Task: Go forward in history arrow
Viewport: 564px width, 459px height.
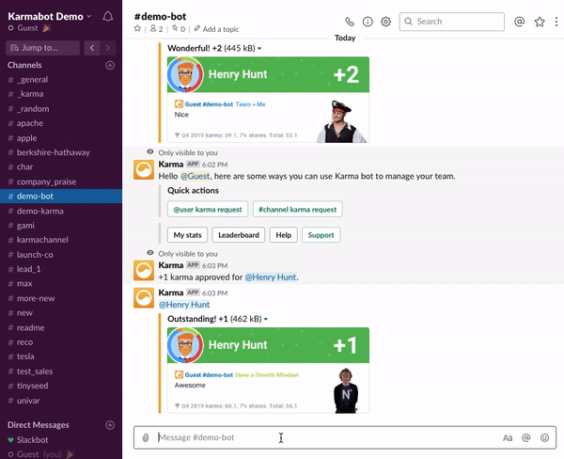Action: click(108, 48)
